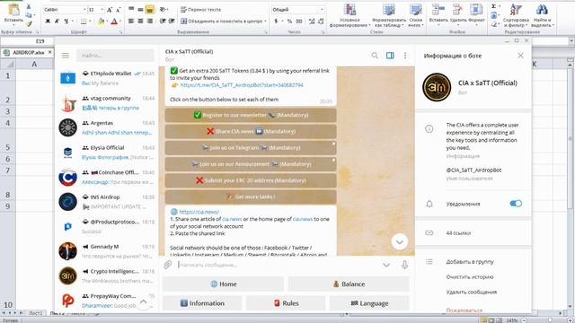Open ETHplode Wallet chat

click(107, 78)
